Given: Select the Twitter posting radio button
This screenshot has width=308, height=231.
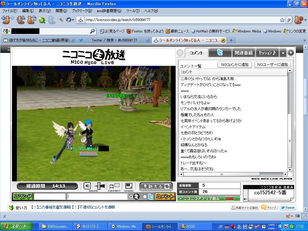Looking at the screenshot, I should click(x=145, y=196).
